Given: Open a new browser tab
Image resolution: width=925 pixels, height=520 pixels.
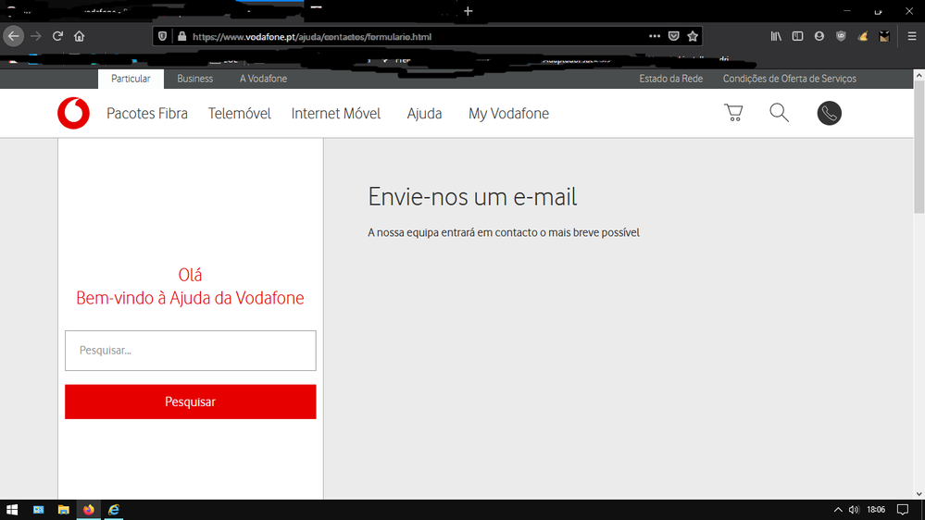Looking at the screenshot, I should pos(469,11).
